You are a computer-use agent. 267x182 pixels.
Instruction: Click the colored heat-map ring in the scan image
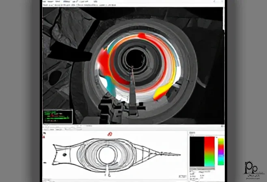pos(138,66)
